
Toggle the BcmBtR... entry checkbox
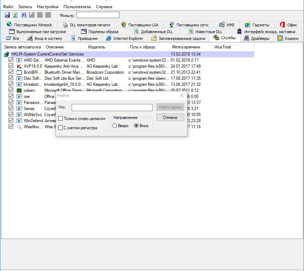[x=11, y=72]
